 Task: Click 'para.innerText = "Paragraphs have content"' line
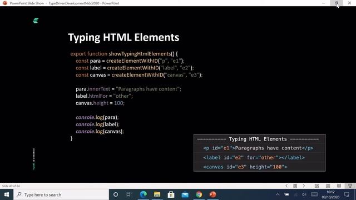click(128, 89)
